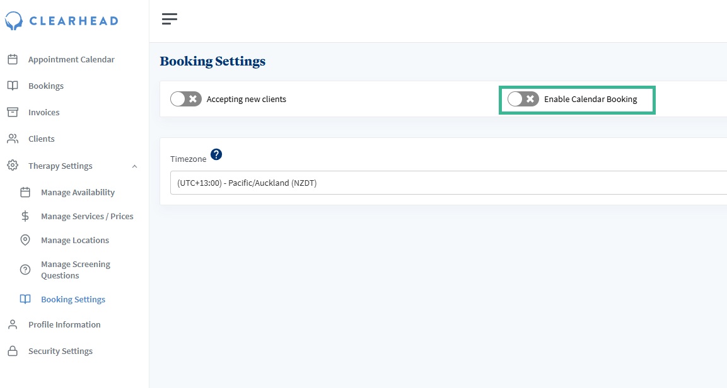Click the Screening Questions question-mark icon
The image size is (727, 388).
pyautogui.click(x=25, y=270)
